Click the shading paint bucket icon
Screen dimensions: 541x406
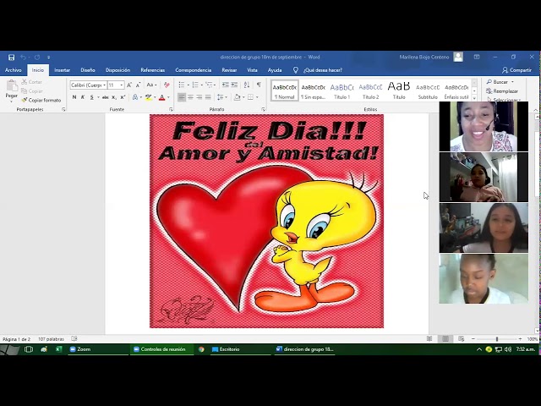pyautogui.click(x=237, y=97)
